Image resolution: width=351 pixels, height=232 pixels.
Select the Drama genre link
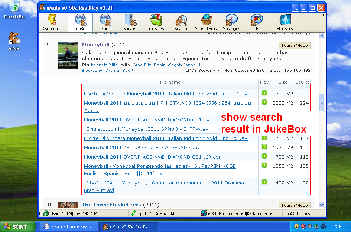112,71
